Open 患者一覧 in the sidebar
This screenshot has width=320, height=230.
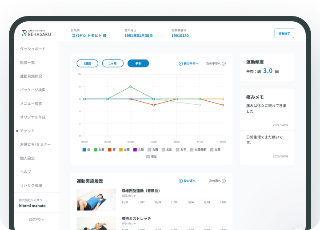point(27,63)
